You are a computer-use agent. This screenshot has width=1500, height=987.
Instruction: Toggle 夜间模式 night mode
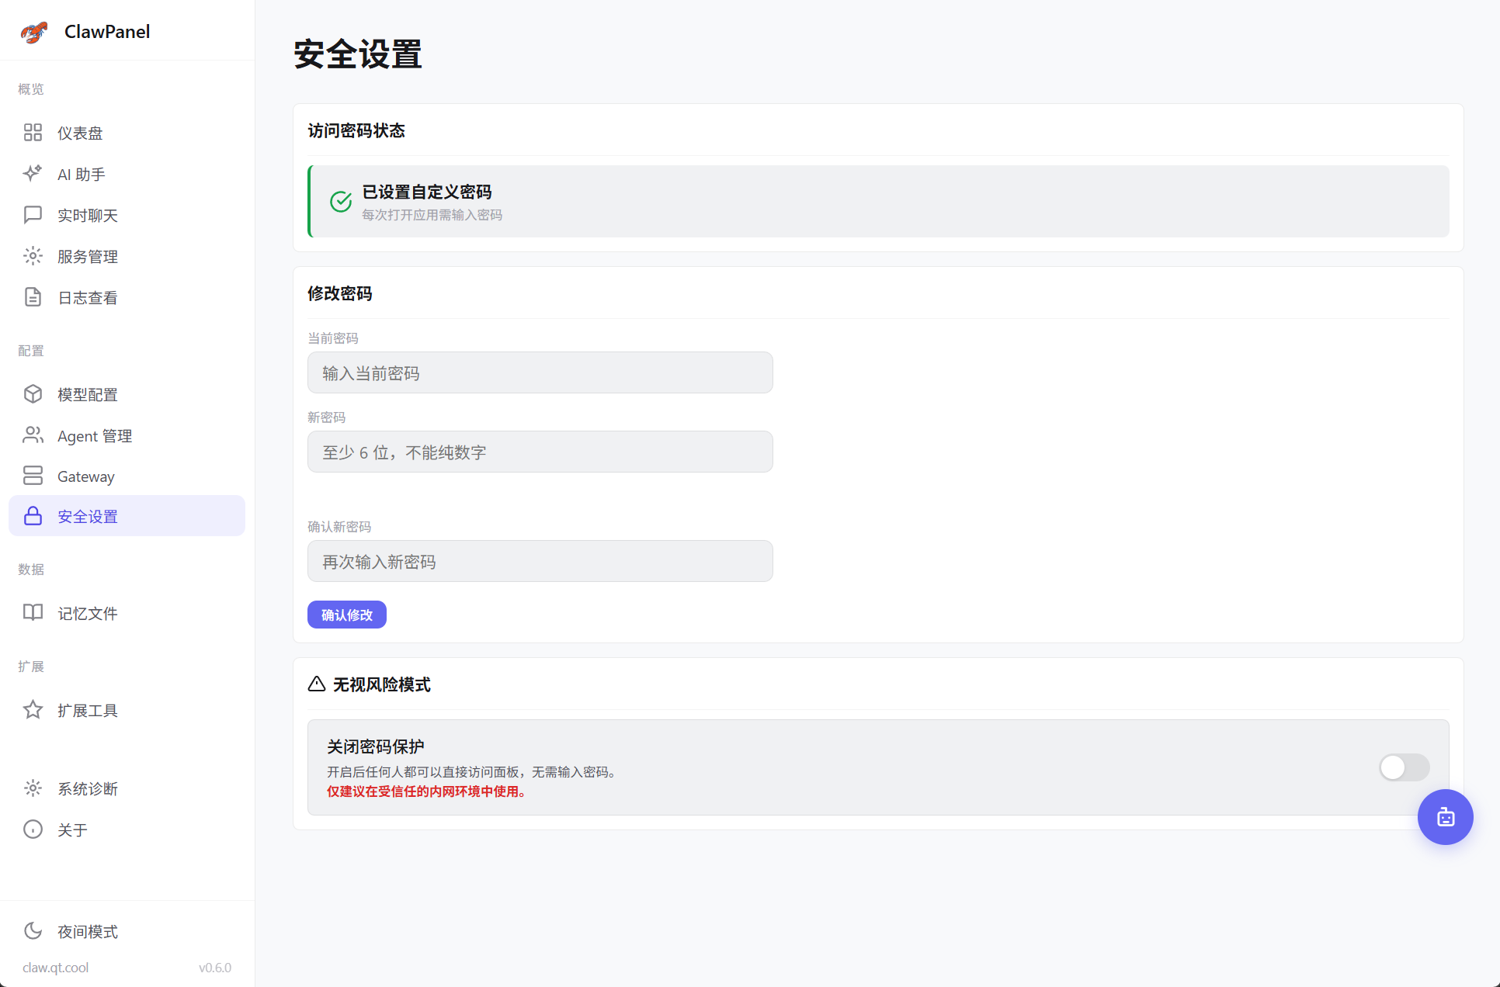pyautogui.click(x=88, y=931)
